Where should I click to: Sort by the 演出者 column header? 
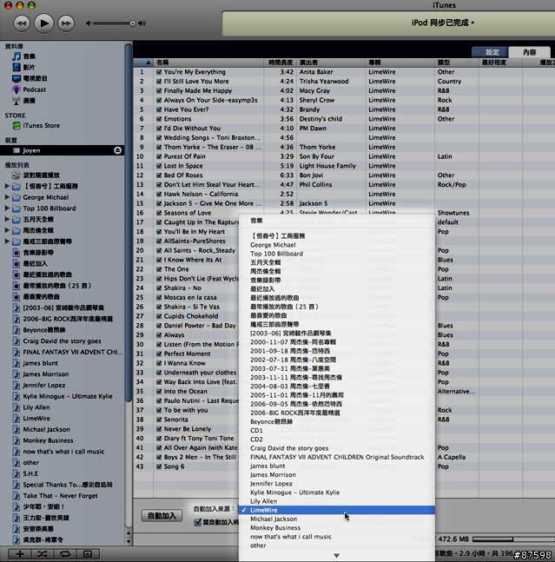tap(332, 63)
